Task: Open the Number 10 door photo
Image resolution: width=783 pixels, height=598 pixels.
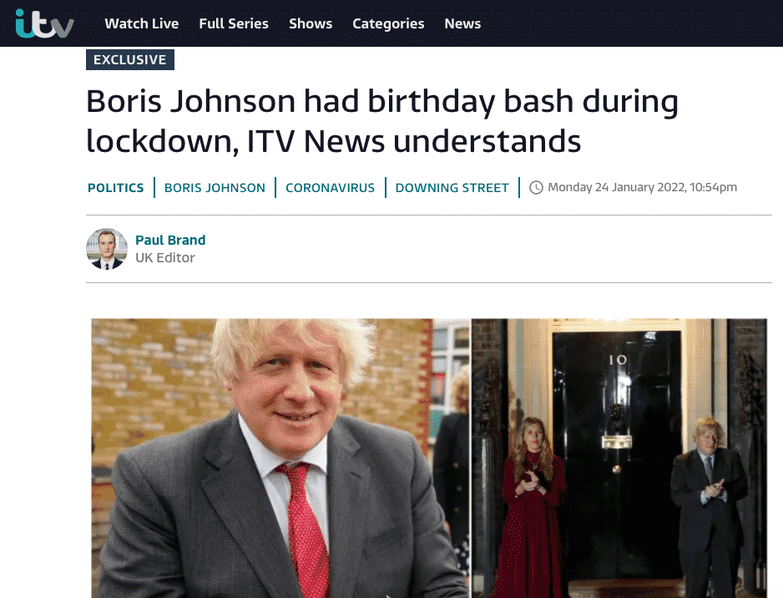Action: 619,459
